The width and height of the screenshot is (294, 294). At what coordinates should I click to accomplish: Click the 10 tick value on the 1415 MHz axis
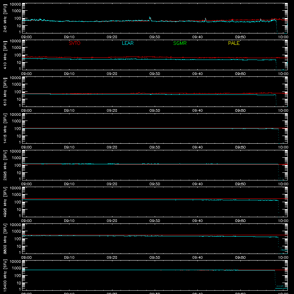[x=19, y=136]
